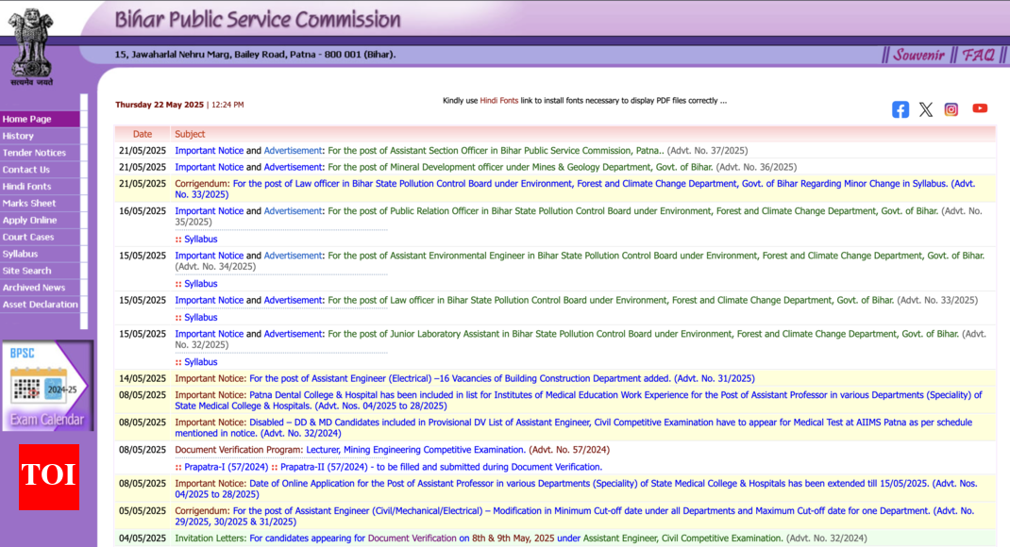Click the India national emblem logo

[32, 45]
